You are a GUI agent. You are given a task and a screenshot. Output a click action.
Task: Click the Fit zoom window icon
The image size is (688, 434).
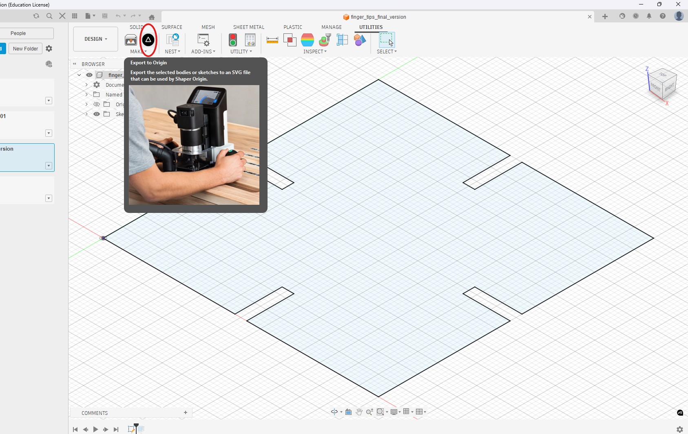coord(380,412)
